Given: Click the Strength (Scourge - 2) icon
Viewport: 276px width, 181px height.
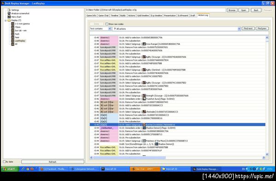Looking at the screenshot, I should tap(144, 96).
